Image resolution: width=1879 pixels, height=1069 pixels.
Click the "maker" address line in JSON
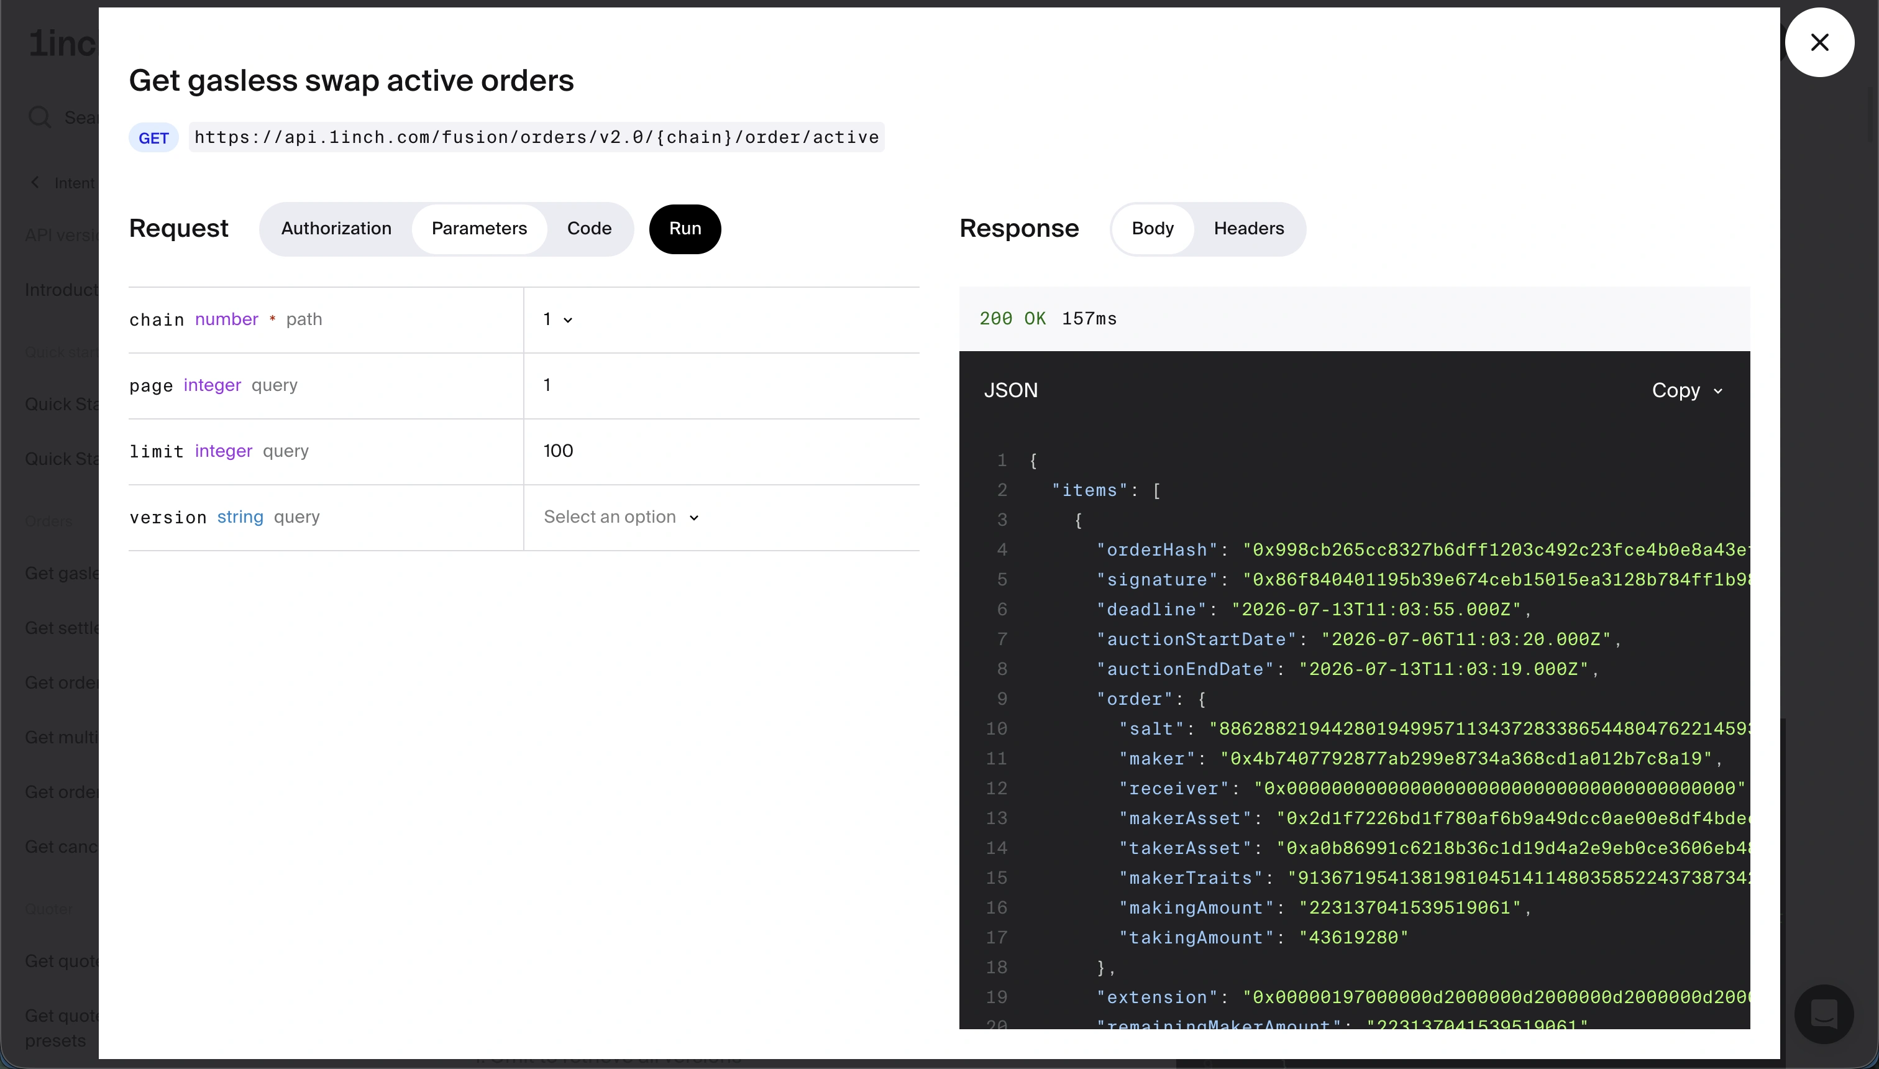[1421, 758]
